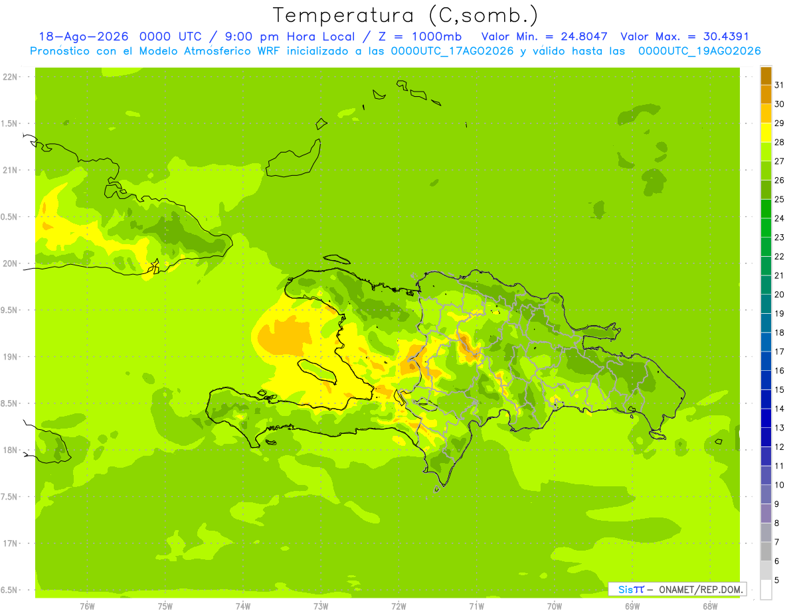Click the "SisTT – ONAMET/REP.DOM." credit label
Screen dimensions: 797x615
[x=677, y=589]
